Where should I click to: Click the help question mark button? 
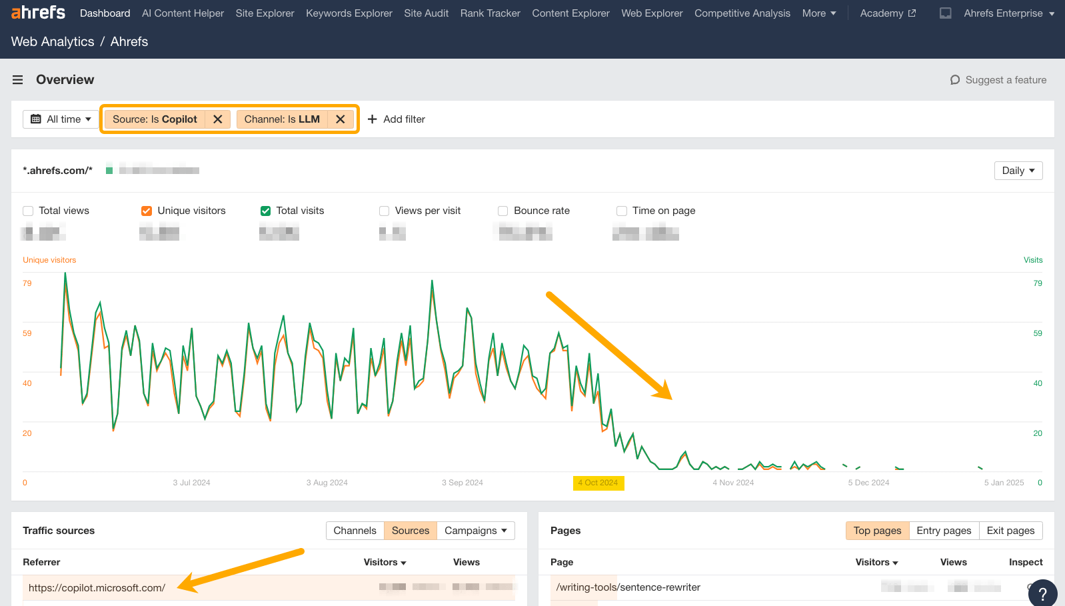pyautogui.click(x=1042, y=593)
